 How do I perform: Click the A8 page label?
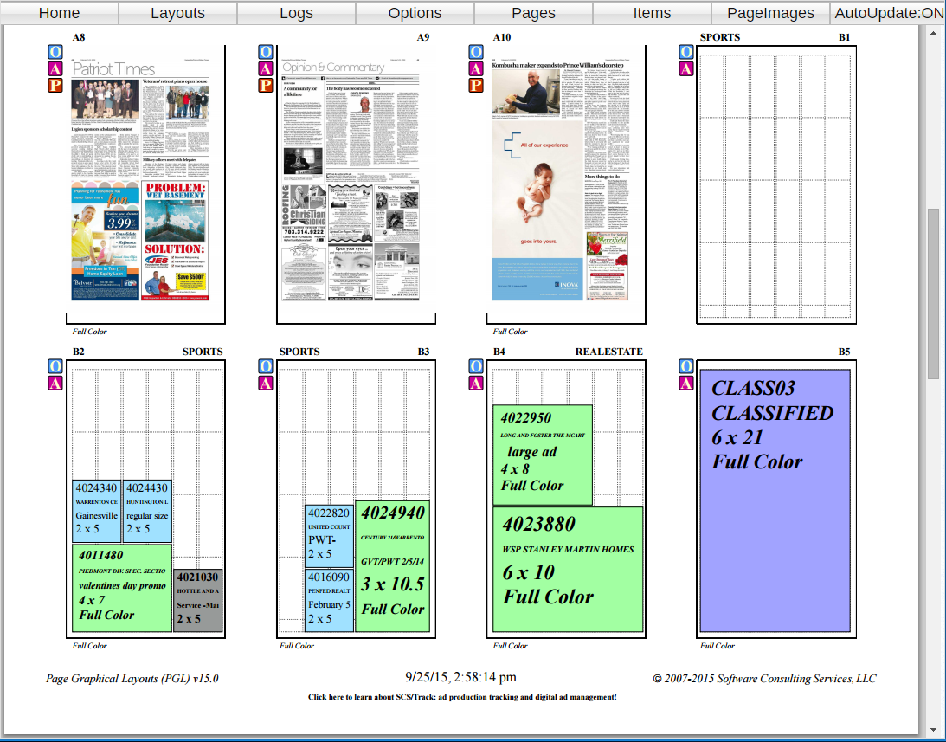79,37
